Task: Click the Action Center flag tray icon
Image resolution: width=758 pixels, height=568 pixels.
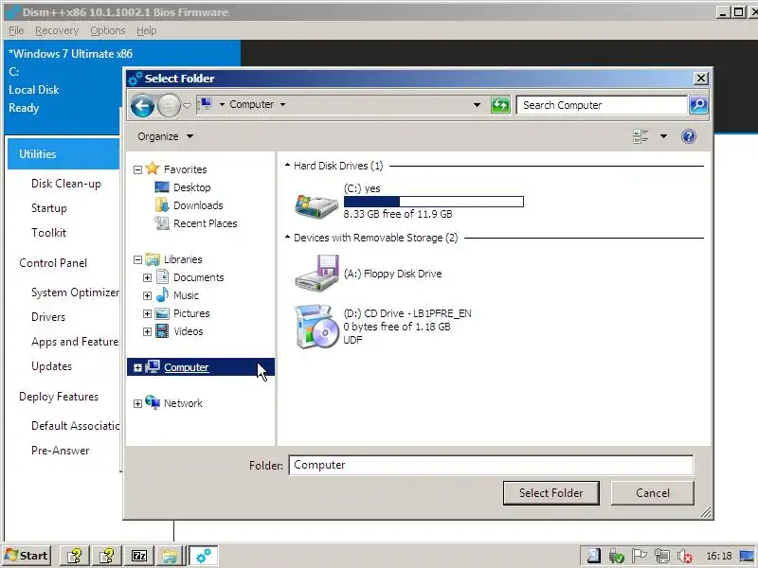Action: 639,557
